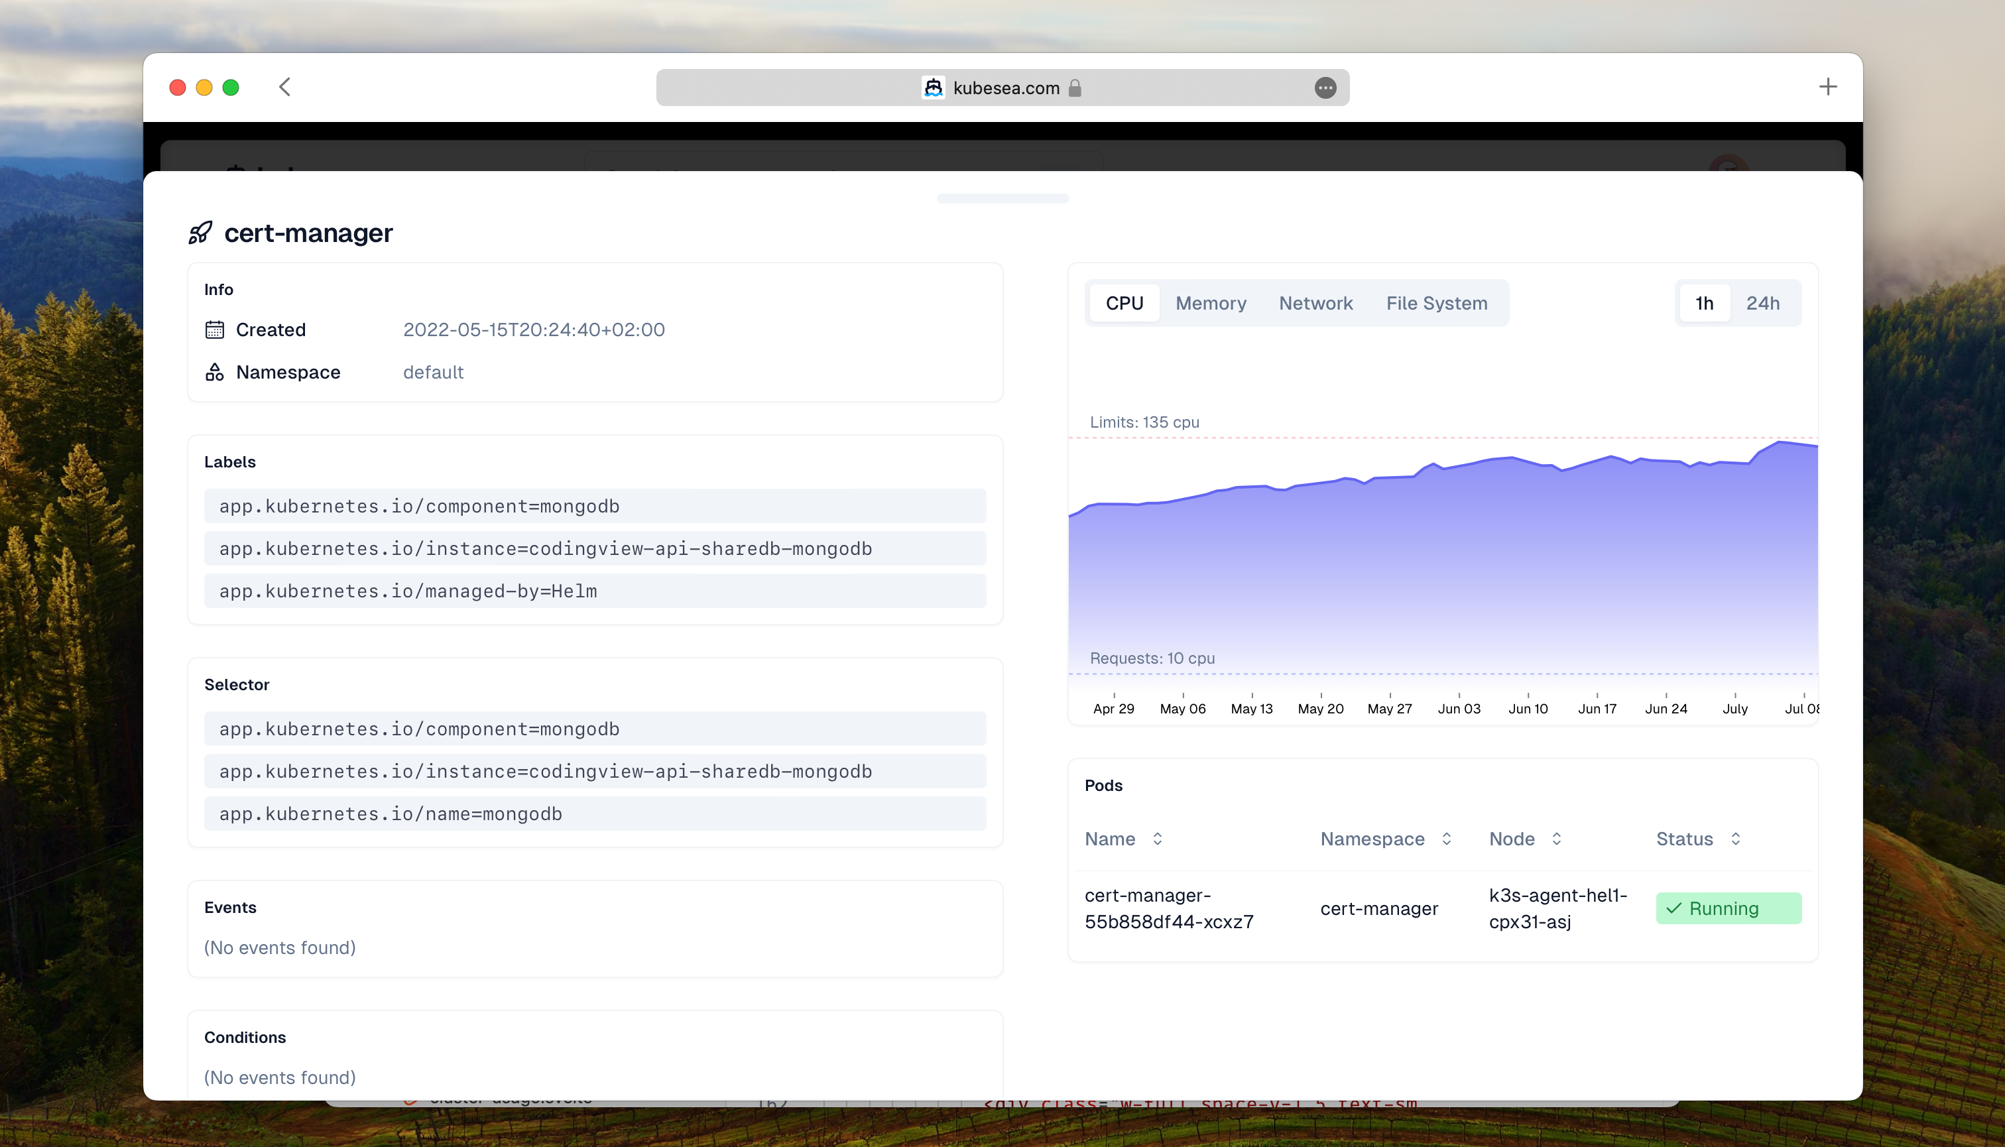Click the May 13 axis tick

pos(1252,708)
